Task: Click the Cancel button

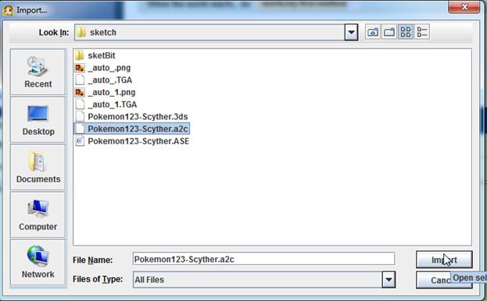Action: click(x=444, y=280)
